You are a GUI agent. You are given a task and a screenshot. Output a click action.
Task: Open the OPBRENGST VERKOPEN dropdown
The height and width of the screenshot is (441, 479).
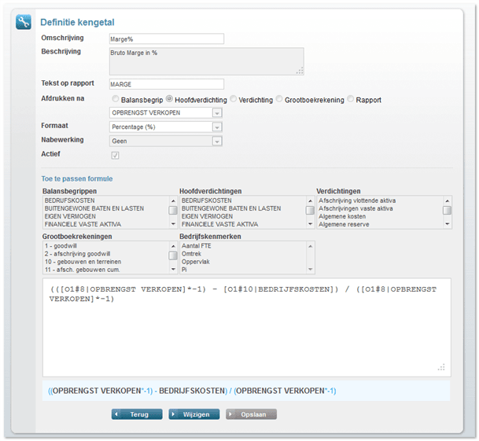coord(166,112)
